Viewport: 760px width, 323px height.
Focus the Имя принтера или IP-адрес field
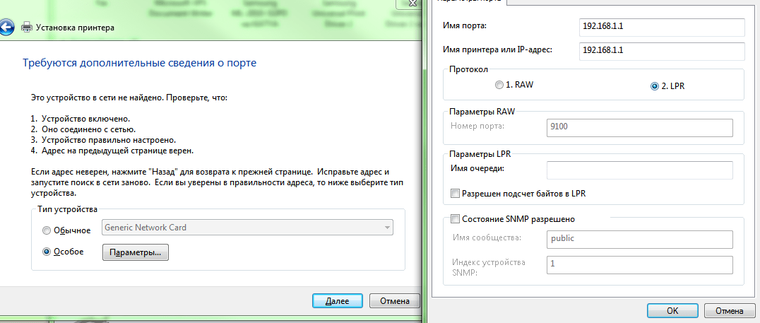pos(661,51)
